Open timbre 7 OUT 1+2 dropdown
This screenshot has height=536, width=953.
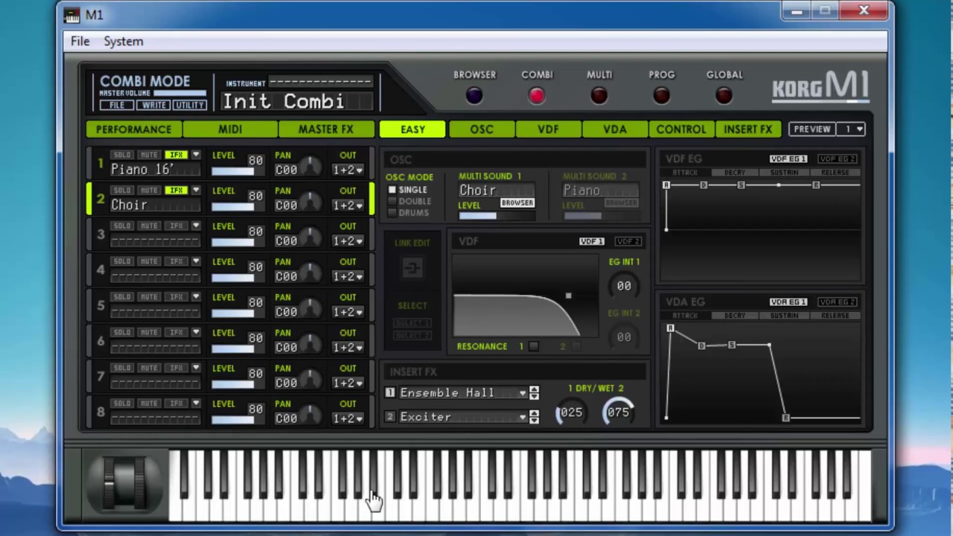coord(348,383)
